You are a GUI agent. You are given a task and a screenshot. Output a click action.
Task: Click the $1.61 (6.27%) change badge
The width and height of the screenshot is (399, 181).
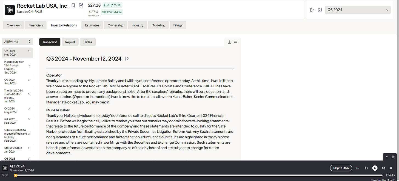[112, 5]
